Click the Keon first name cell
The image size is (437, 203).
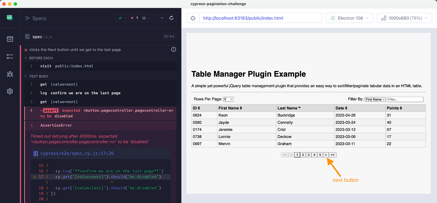coord(246,115)
